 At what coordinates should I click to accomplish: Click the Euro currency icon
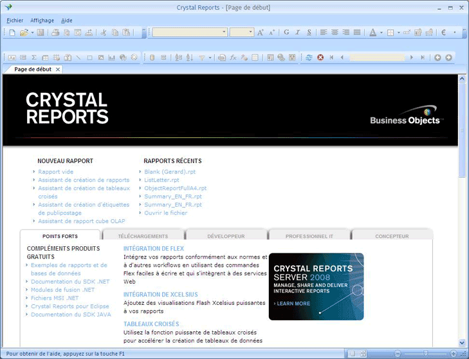click(443, 32)
